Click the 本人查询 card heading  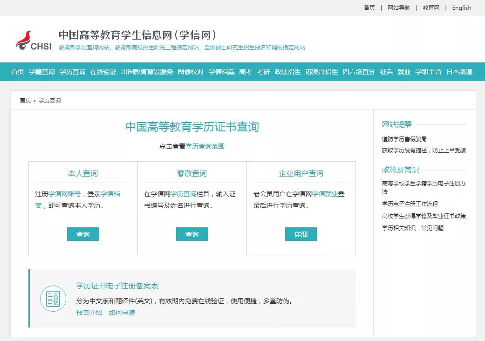(83, 173)
